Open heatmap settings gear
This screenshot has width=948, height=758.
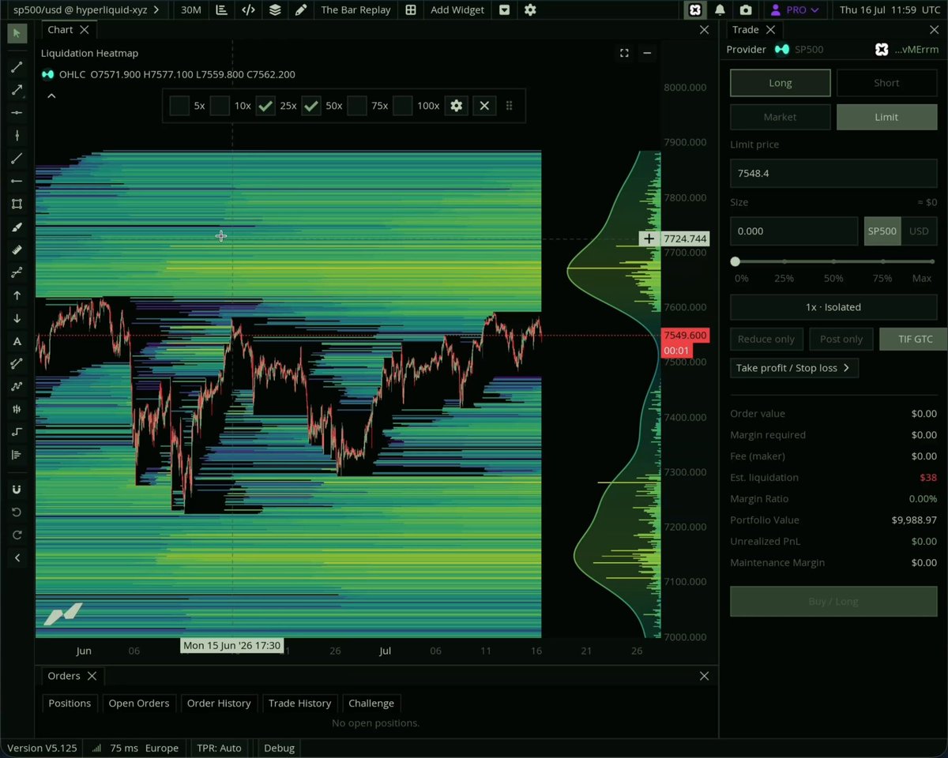pos(456,105)
